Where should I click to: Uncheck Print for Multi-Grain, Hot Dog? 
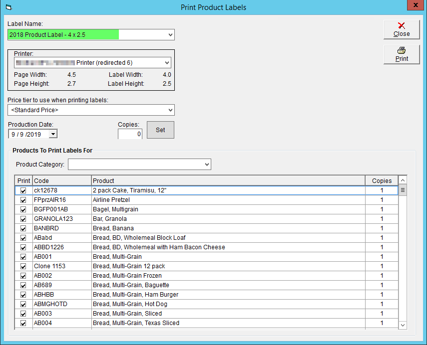(23, 304)
